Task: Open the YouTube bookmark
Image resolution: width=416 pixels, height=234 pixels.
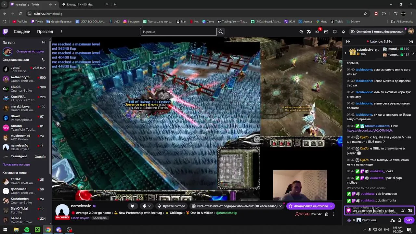Action: tap(20, 22)
